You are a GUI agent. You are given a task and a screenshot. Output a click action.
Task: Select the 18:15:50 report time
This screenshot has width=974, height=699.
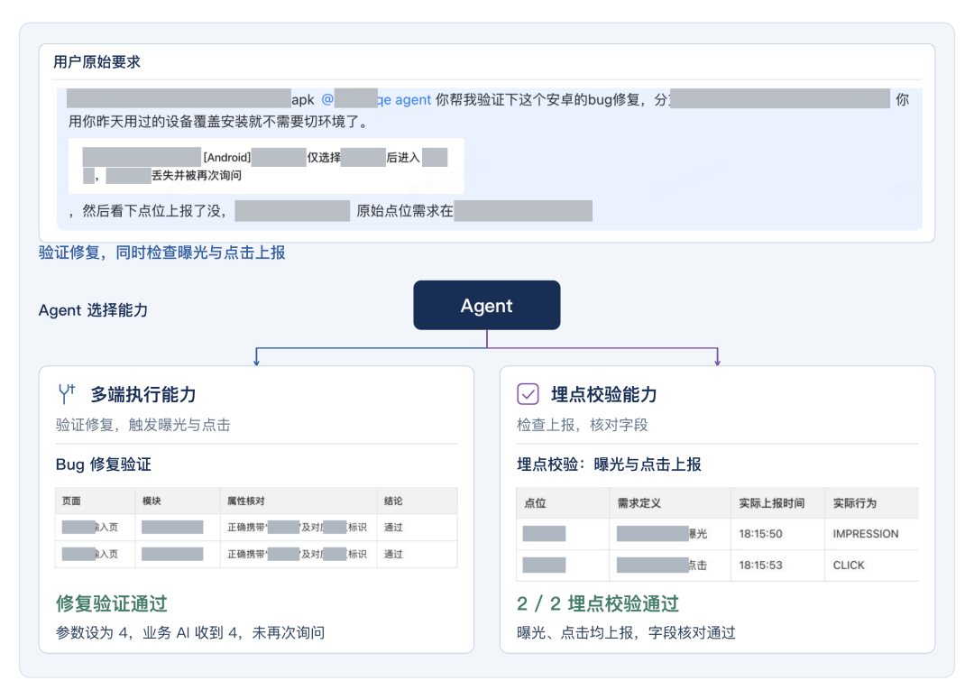[x=760, y=534]
